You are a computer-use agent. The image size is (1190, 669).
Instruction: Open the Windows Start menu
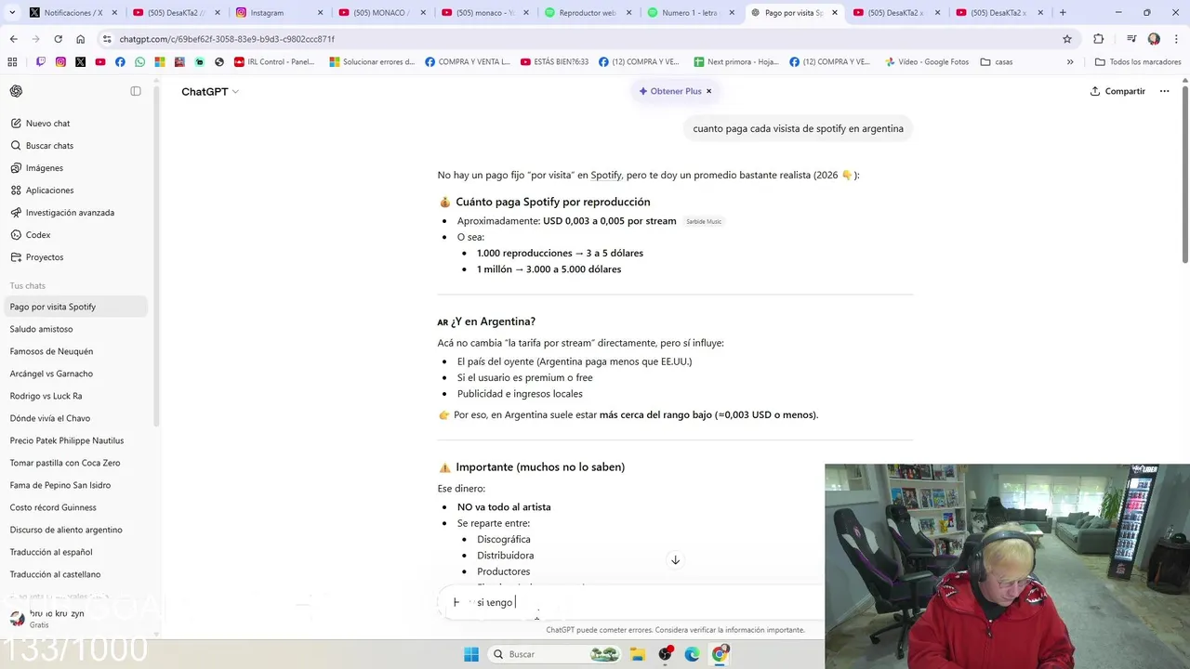[x=471, y=654]
